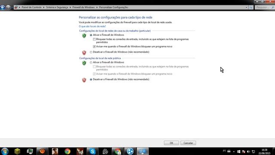Click the Forward navigation arrow
The image size is (275, 155).
click(x=8, y=7)
